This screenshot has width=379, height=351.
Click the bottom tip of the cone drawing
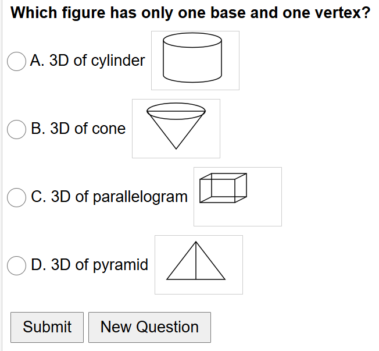(176, 148)
